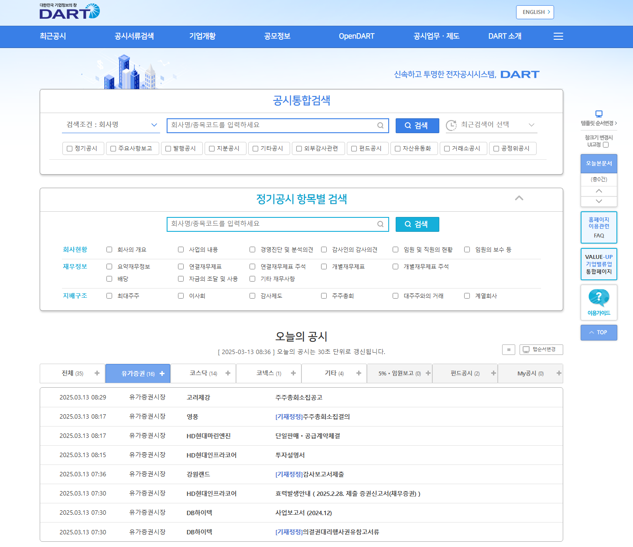Click the 08:15 timestamp of HD현대인프라코어 투자설명서
The width and height of the screenshot is (633, 547).
[83, 455]
